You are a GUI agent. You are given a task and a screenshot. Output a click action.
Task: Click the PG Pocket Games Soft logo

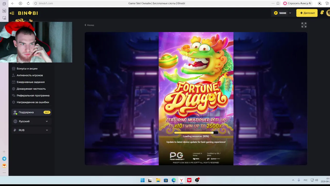(x=177, y=156)
